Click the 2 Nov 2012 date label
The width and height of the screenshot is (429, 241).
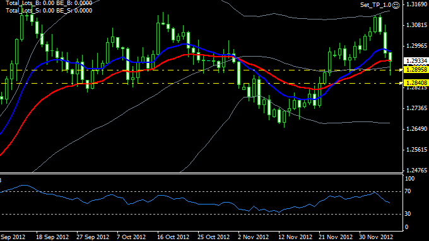click(x=254, y=237)
